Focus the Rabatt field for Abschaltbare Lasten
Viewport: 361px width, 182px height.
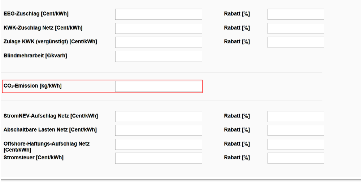[296, 130]
